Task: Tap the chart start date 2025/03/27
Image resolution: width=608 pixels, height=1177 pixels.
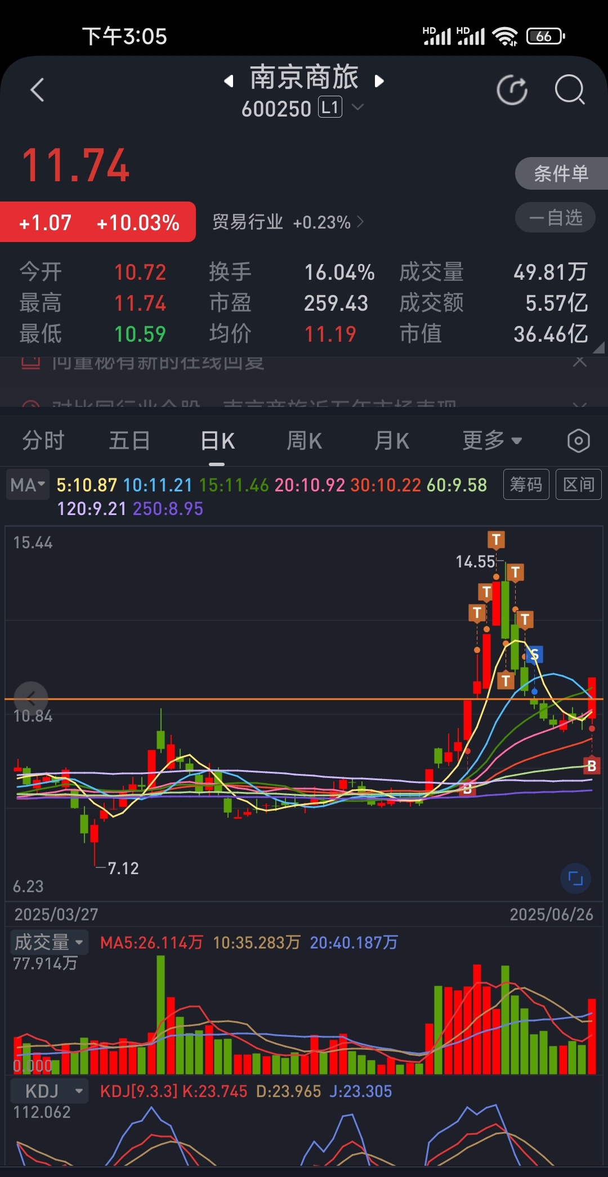Action: [56, 914]
